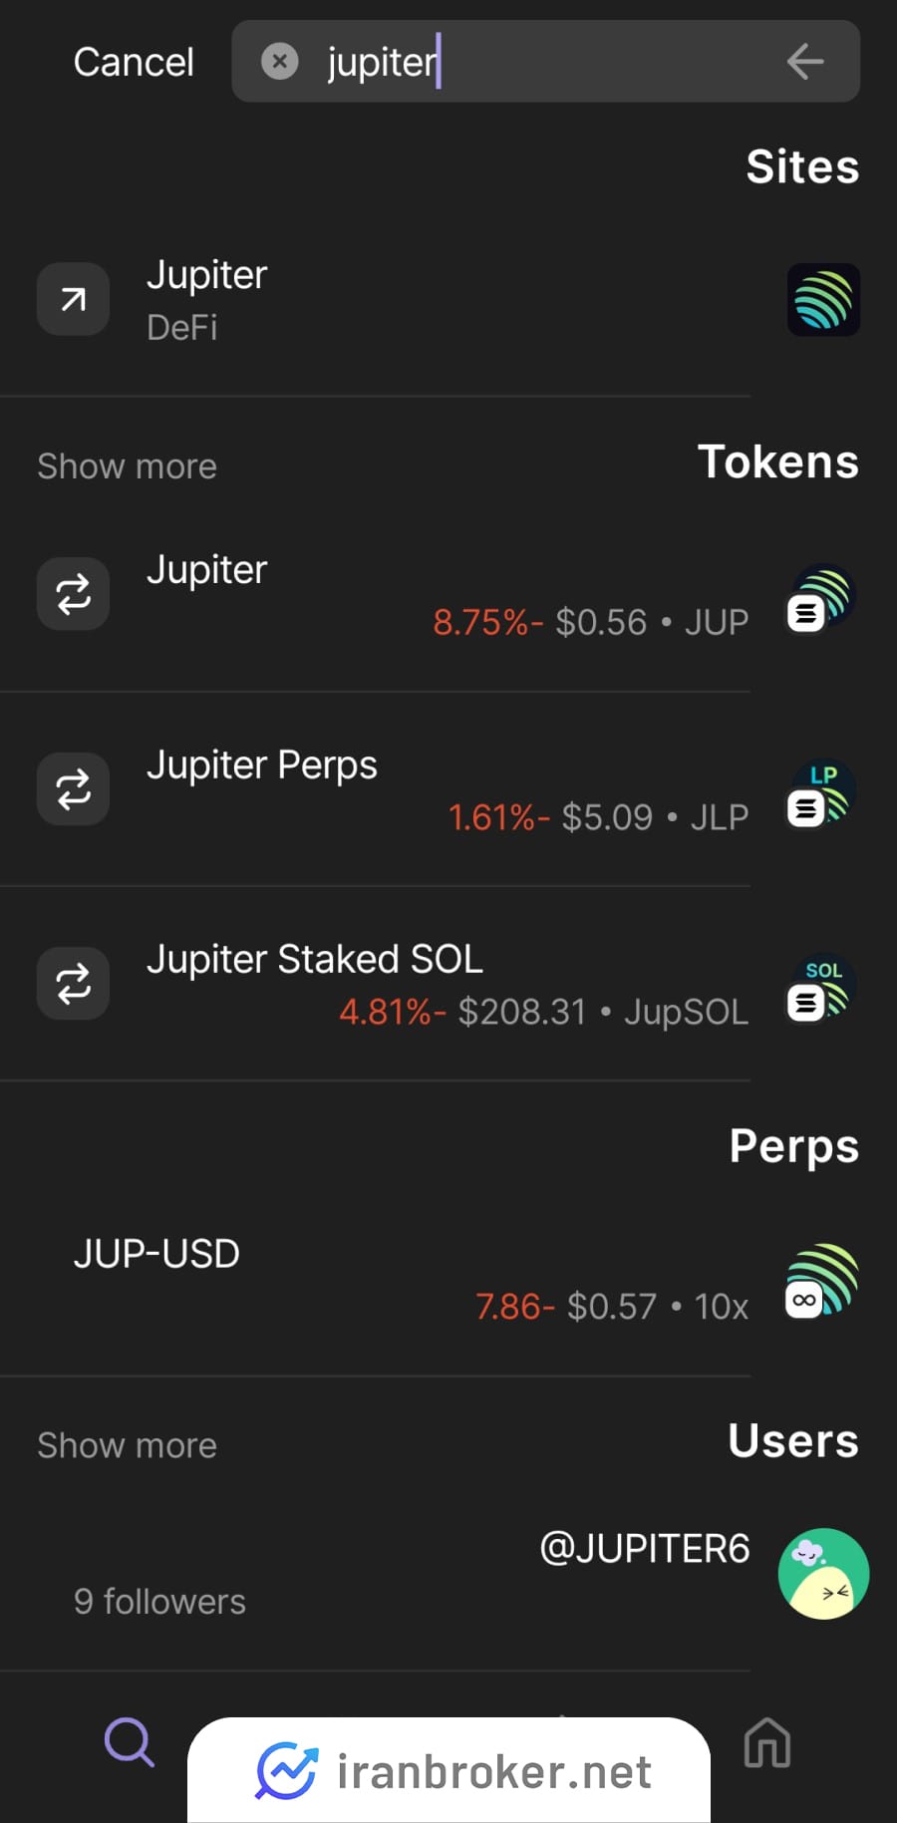Screen dimensions: 897x1823
Task: Tap swap icon beside Jupiter Staked SOL
Action: (73, 983)
